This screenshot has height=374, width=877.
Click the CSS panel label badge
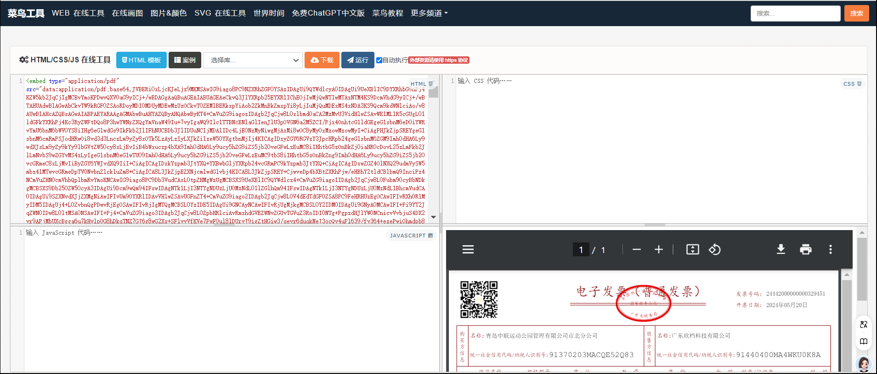click(x=852, y=84)
